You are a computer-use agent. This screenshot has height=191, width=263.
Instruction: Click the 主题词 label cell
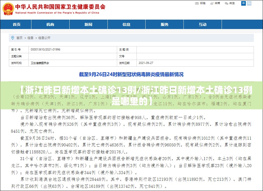click(127, 50)
